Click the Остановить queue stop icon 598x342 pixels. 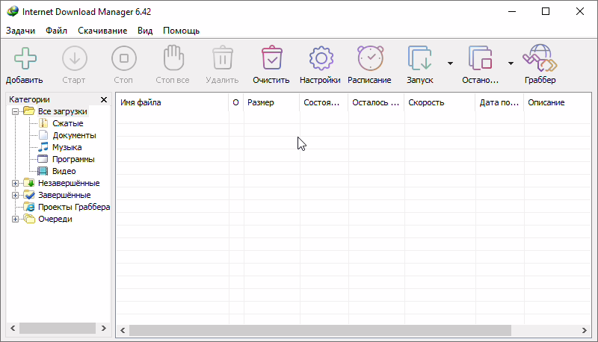[480, 58]
